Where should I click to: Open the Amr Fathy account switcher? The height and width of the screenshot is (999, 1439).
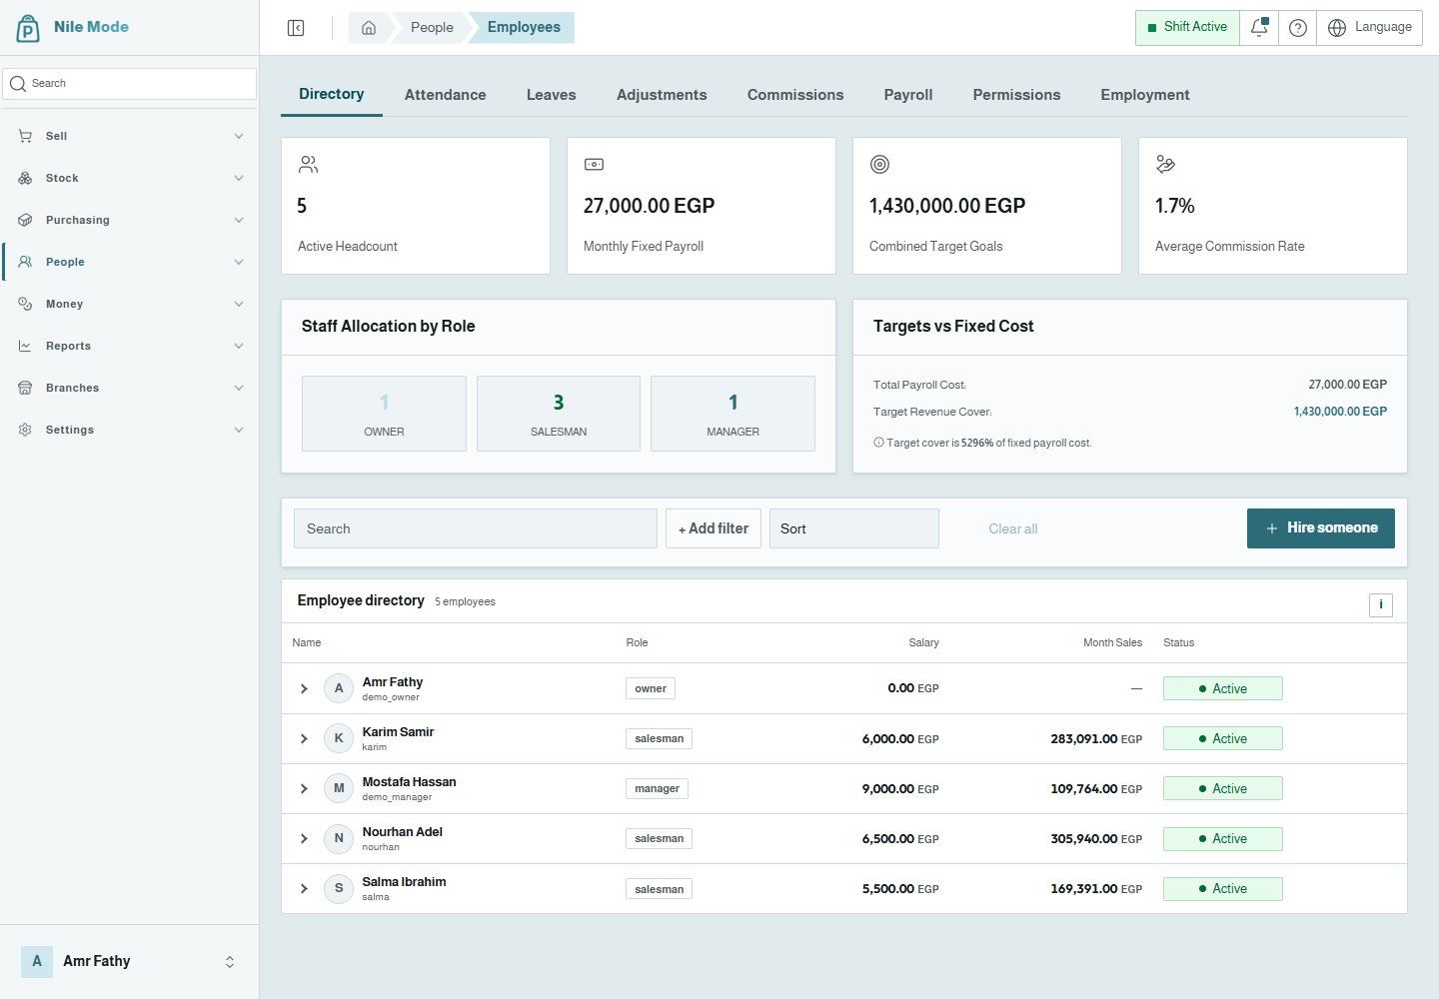click(130, 961)
